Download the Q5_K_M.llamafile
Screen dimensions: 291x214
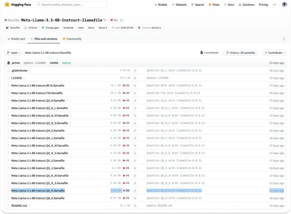(135, 175)
